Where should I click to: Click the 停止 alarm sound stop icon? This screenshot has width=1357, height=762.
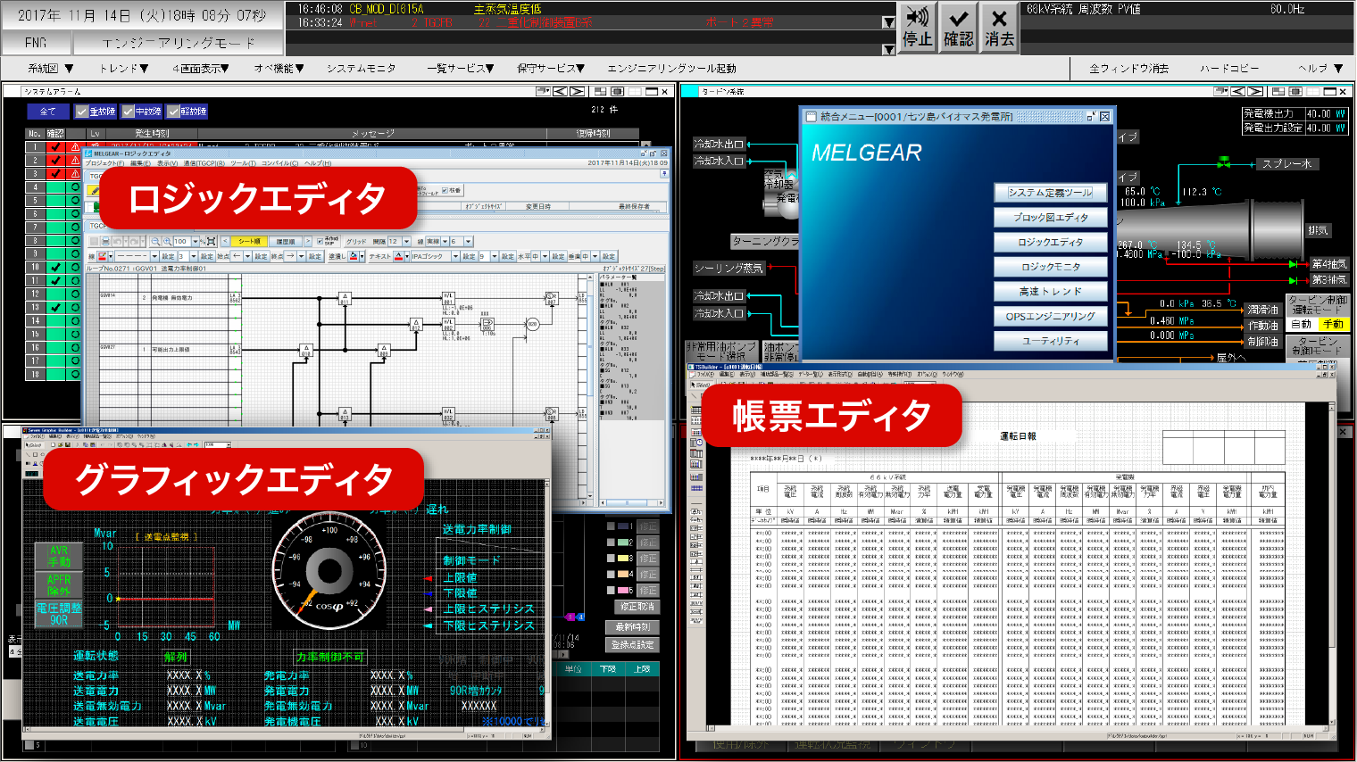917,28
